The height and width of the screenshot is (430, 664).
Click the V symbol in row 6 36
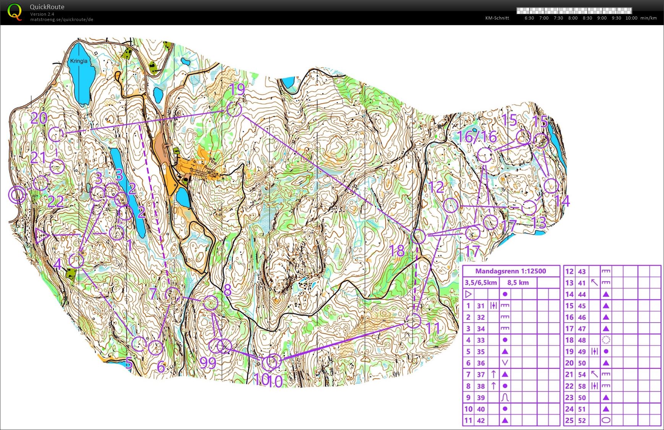pos(505,363)
